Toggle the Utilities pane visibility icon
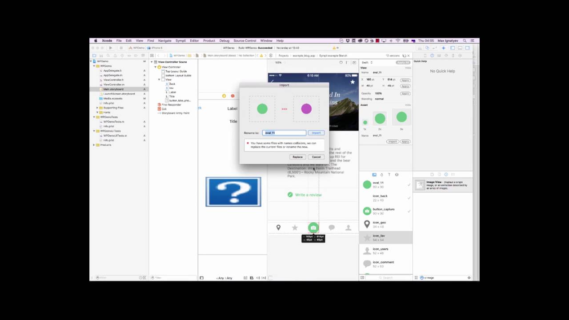Image resolution: width=569 pixels, height=320 pixels. (x=468, y=48)
